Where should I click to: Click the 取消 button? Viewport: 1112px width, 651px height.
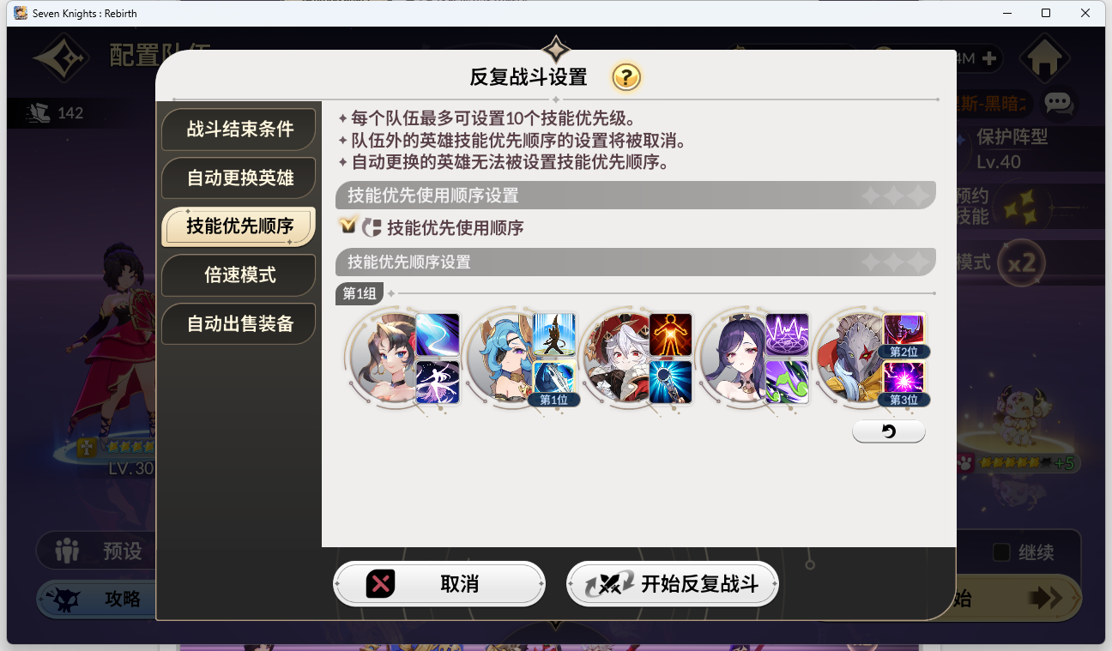pyautogui.click(x=439, y=584)
